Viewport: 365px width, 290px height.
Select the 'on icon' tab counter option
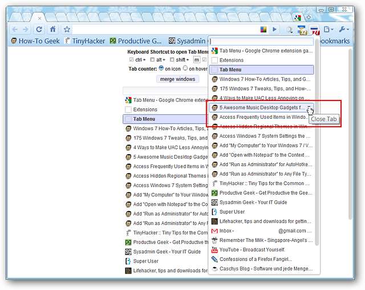[161, 69]
